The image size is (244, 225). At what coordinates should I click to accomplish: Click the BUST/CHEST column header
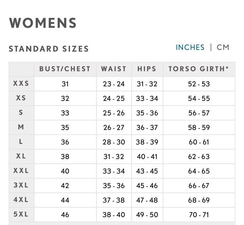(x=65, y=69)
